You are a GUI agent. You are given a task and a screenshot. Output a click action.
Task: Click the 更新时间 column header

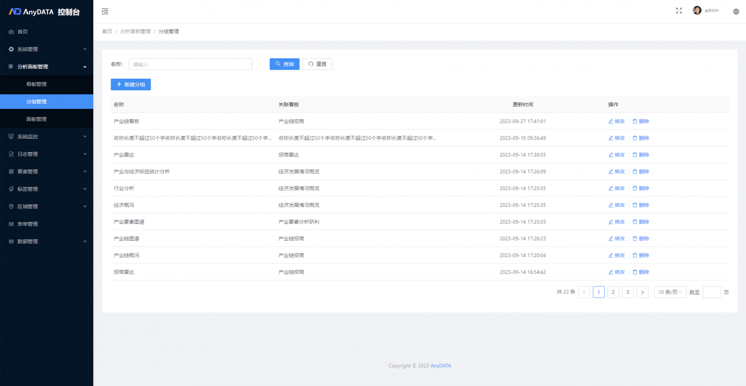[x=523, y=104]
